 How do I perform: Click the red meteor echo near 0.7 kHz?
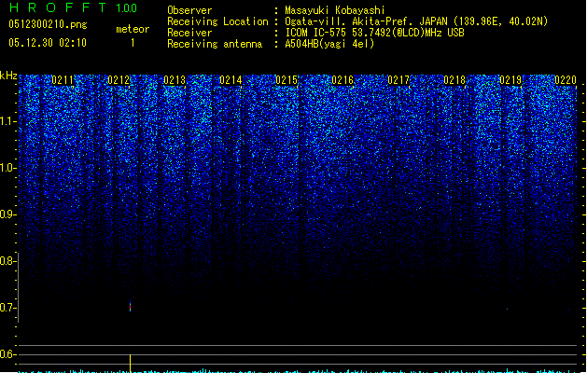pos(130,306)
